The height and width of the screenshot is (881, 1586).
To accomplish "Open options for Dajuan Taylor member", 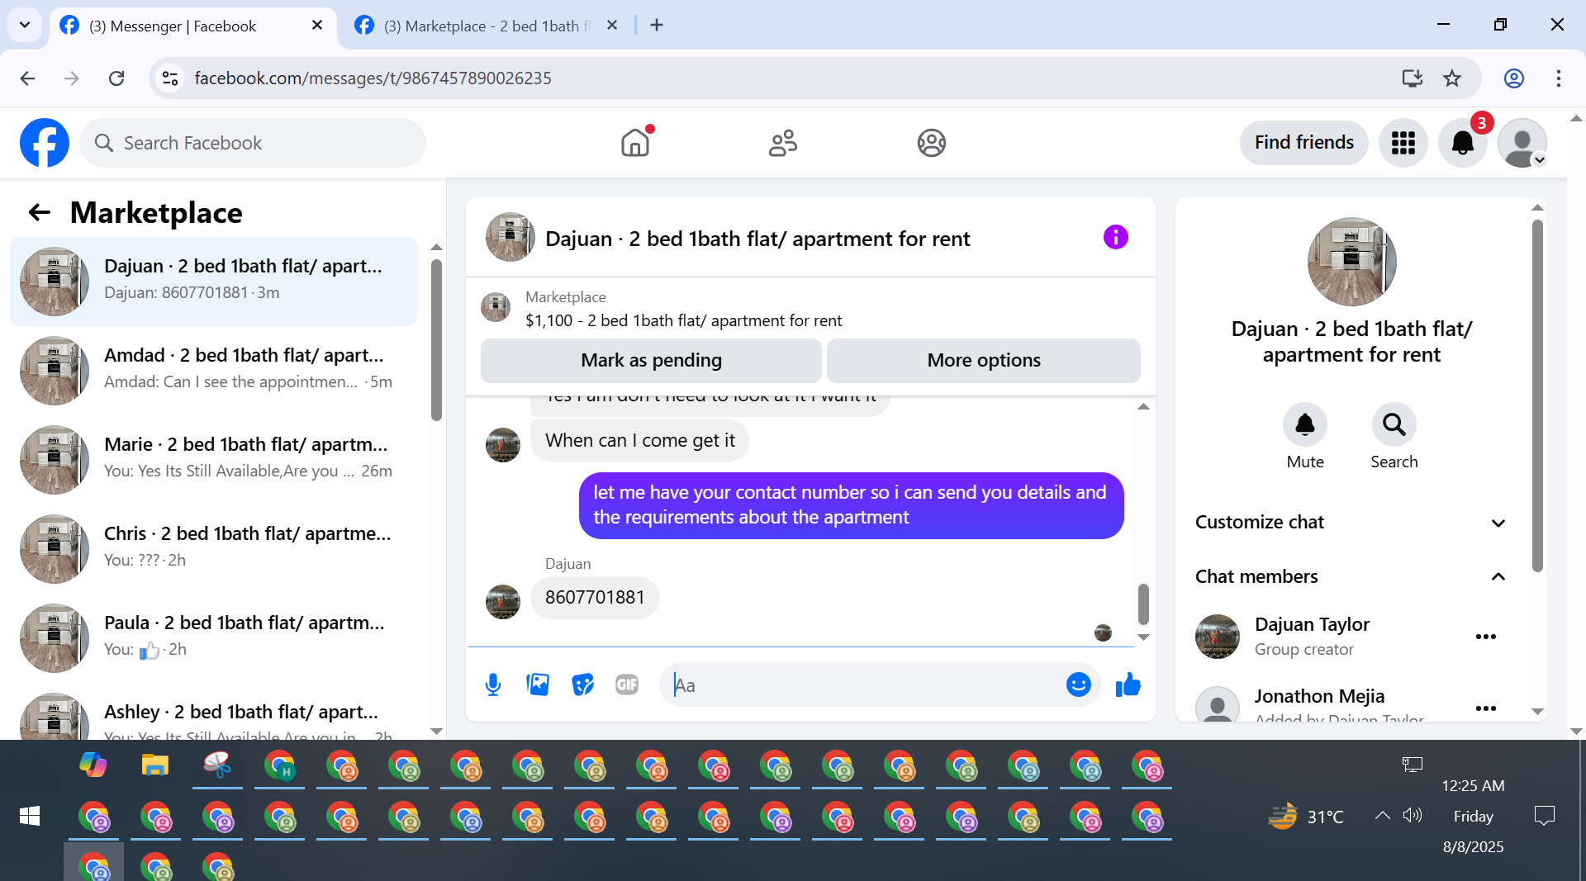I will tap(1485, 637).
